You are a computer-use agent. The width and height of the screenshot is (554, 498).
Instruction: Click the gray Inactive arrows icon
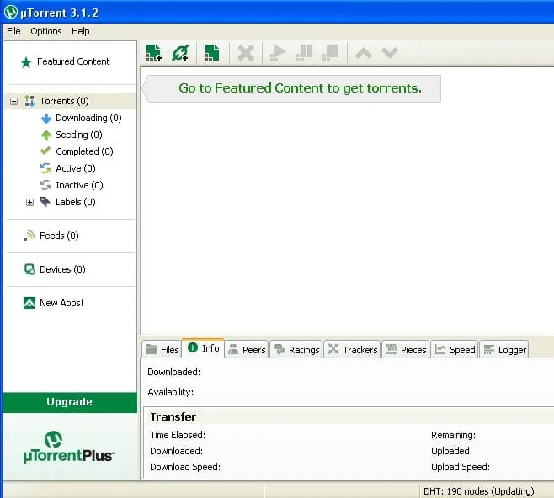tap(45, 185)
